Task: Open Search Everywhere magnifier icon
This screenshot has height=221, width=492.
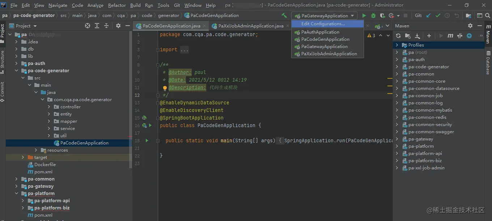Action: pyautogui.click(x=488, y=16)
